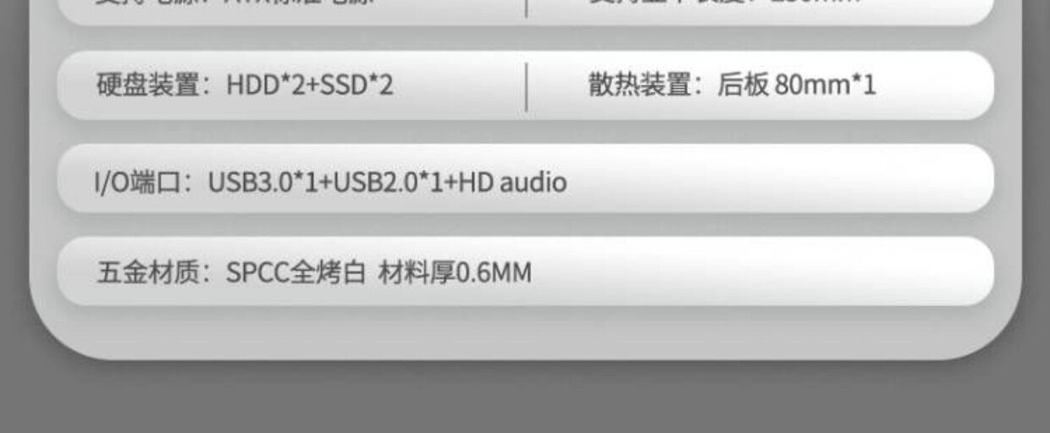Click the 材料厚0.6MM thickness text
1050x433 pixels.
[x=455, y=273]
